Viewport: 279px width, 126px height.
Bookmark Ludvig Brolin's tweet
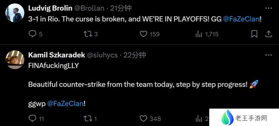point(254,34)
